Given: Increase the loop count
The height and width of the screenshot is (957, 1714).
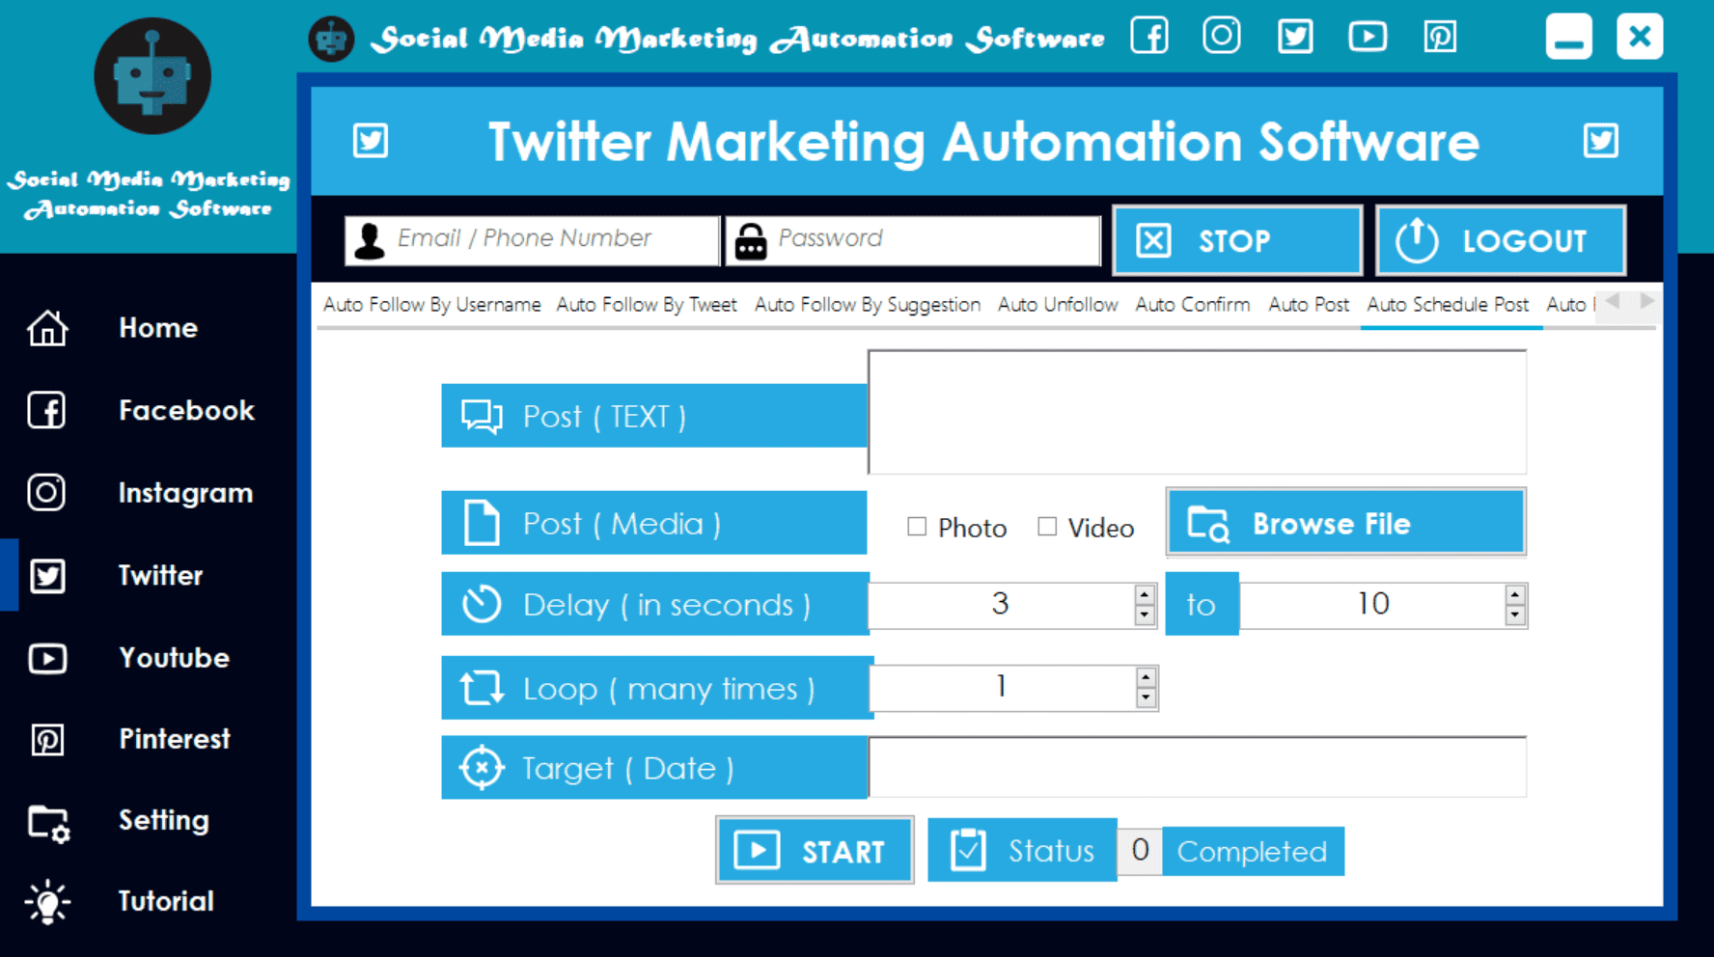Looking at the screenshot, I should click(x=1146, y=677).
